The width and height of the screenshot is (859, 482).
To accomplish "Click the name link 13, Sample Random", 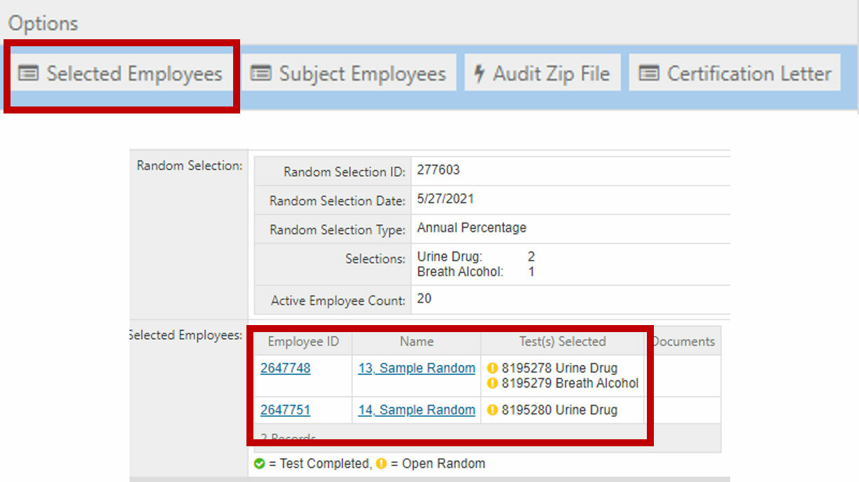I will click(x=417, y=369).
